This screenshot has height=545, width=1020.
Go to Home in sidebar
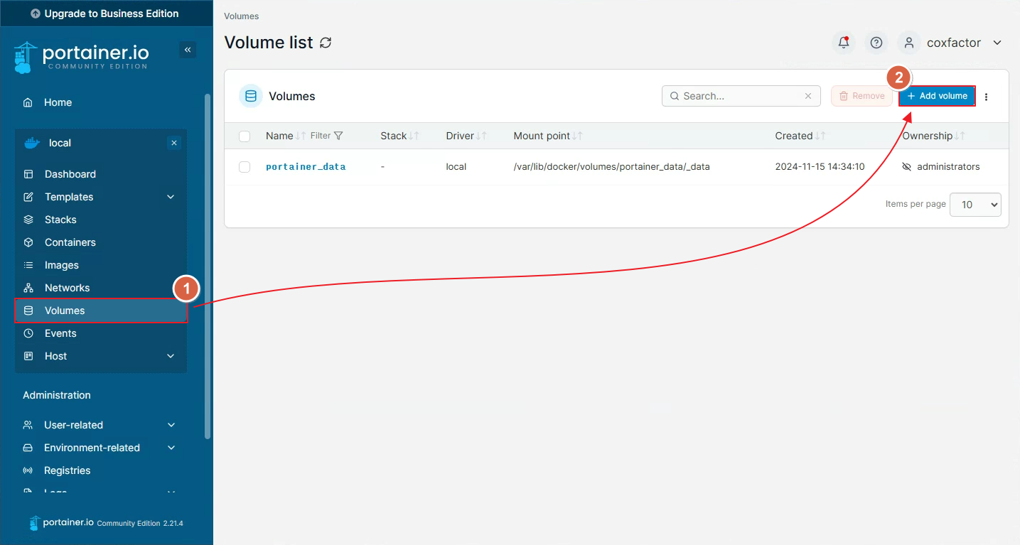pyautogui.click(x=100, y=102)
